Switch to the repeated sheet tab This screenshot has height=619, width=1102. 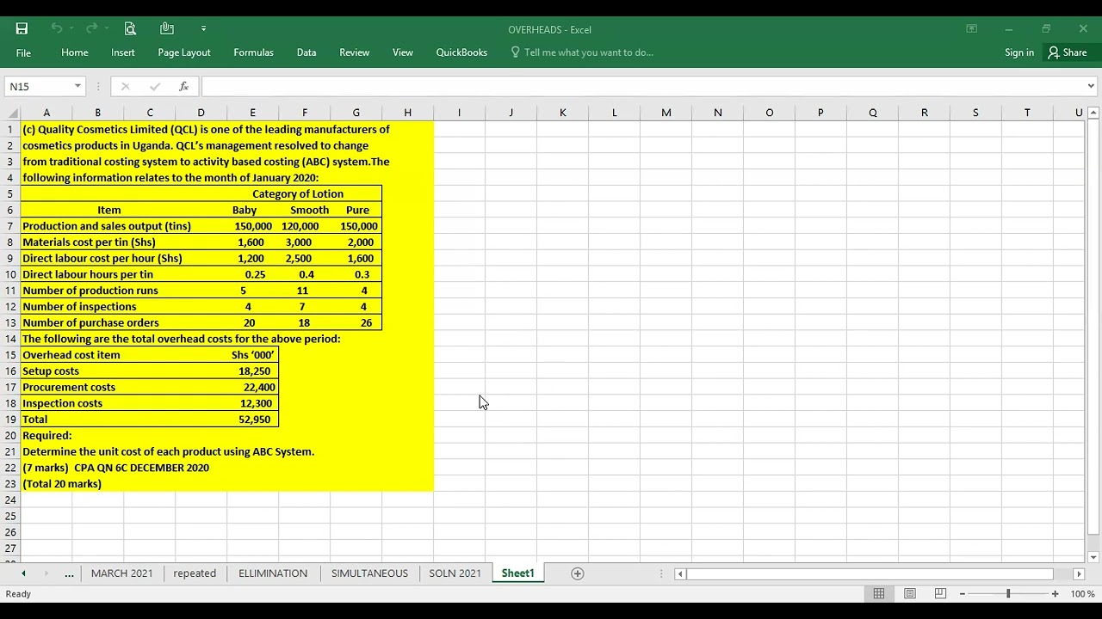[195, 573]
